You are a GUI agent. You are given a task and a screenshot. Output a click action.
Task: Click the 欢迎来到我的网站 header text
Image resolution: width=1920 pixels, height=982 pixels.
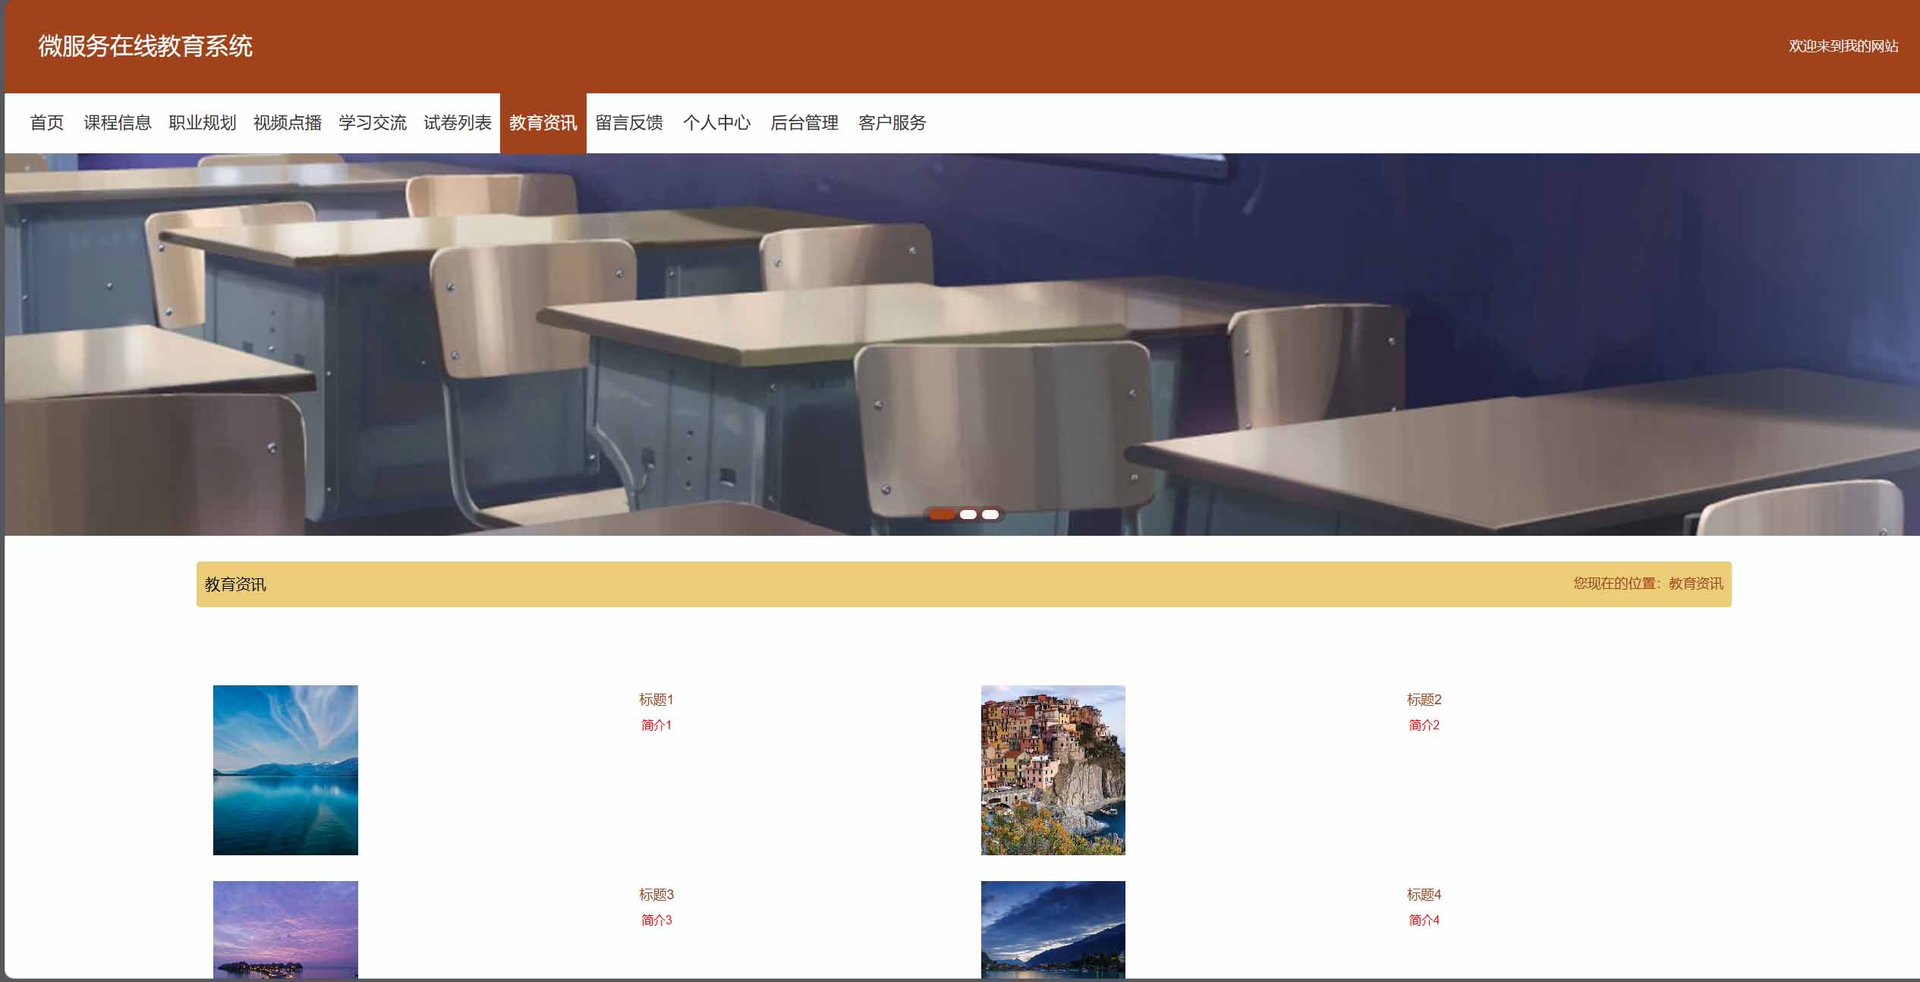coord(1843,46)
